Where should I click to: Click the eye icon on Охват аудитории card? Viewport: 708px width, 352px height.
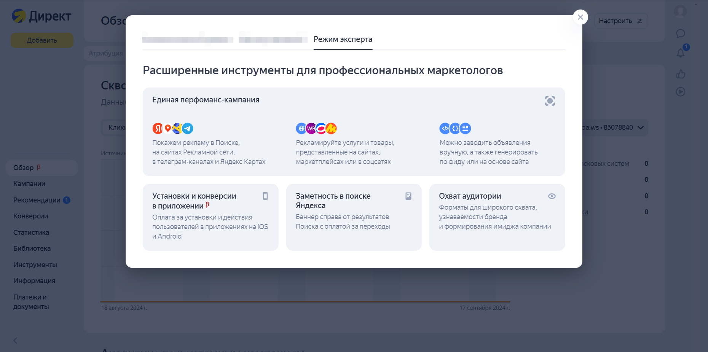click(x=552, y=196)
